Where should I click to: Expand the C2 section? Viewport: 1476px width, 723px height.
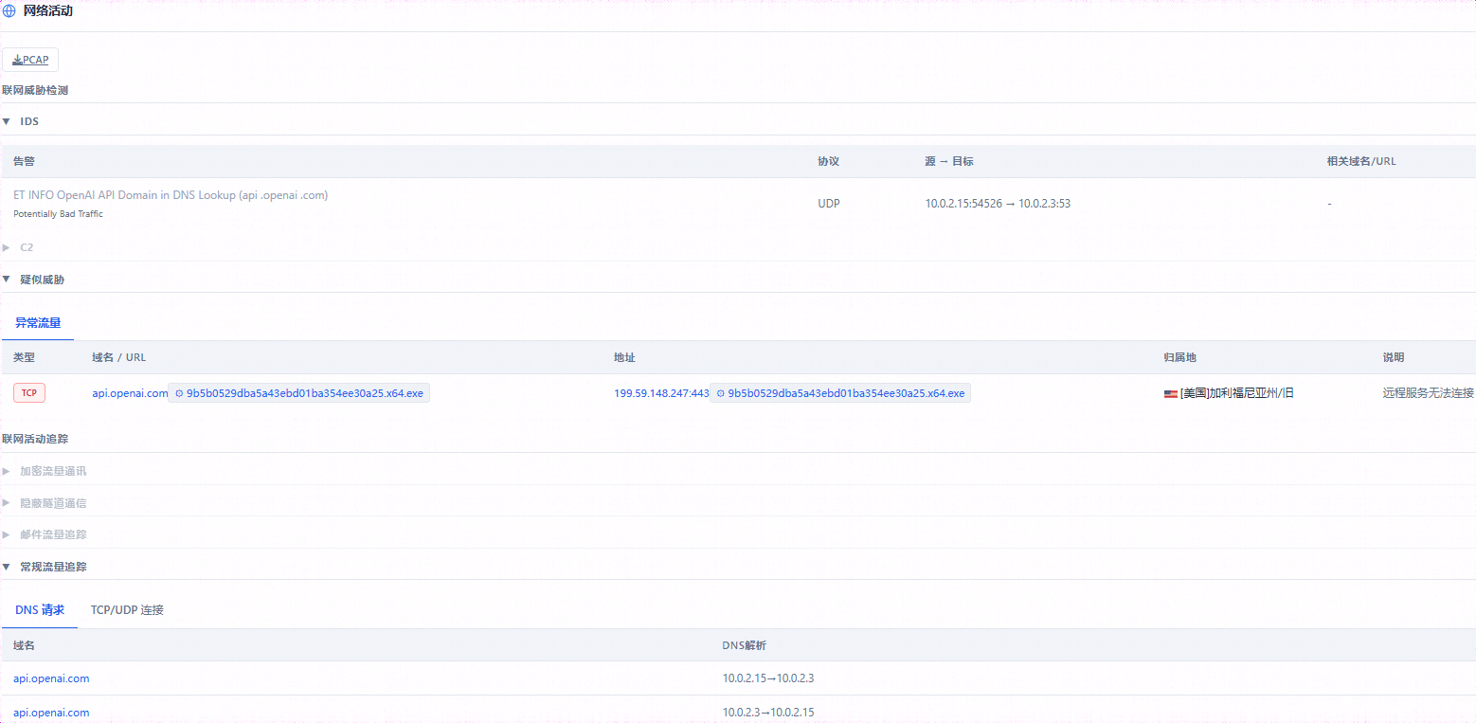[7, 247]
